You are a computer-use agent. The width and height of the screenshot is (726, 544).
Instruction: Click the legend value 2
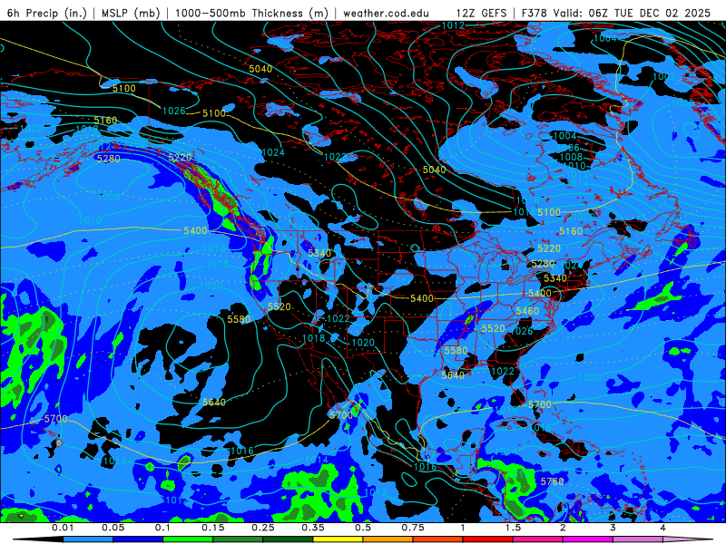click(563, 528)
